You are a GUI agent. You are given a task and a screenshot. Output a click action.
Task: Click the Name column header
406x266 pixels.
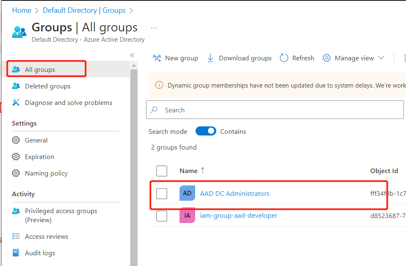pyautogui.click(x=189, y=171)
